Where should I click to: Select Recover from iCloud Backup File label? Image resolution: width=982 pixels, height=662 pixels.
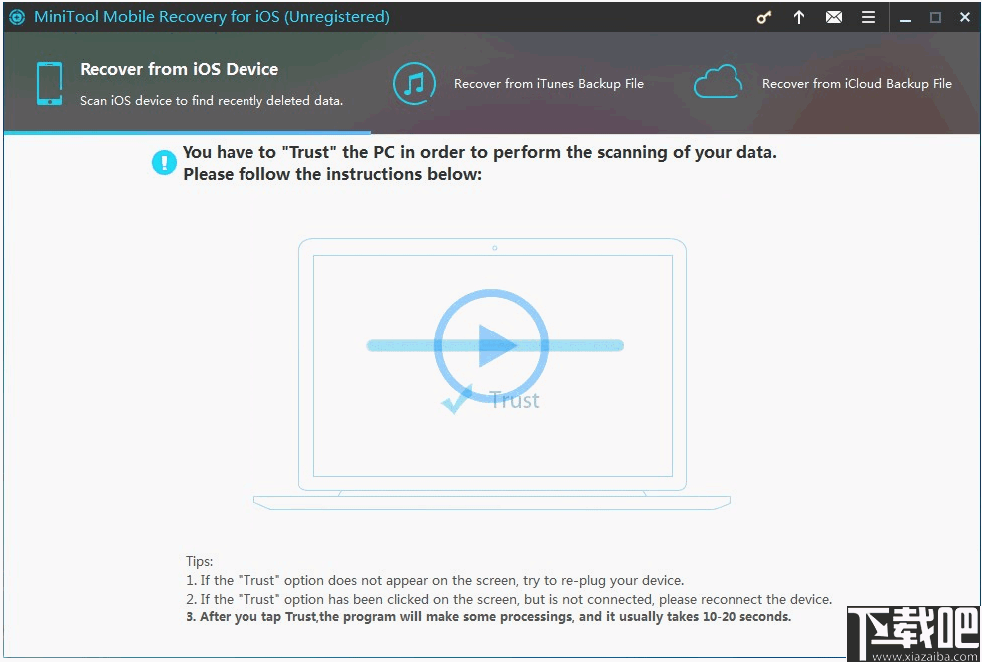856,84
